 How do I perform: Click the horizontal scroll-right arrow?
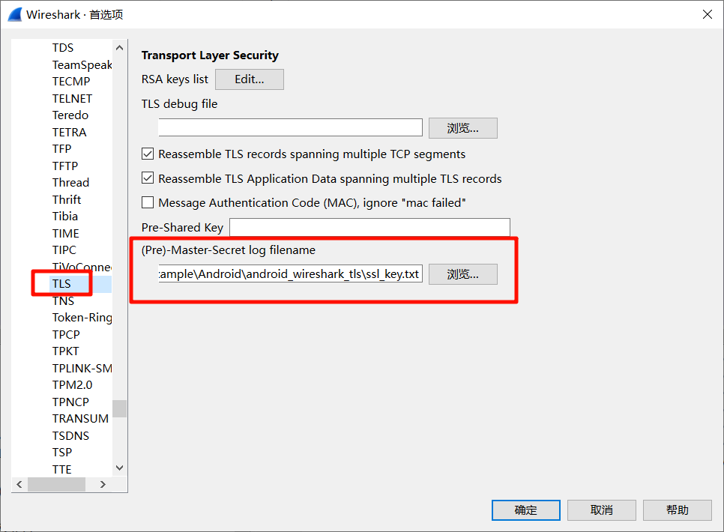click(103, 484)
